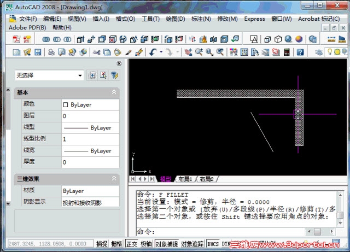Screen dimensions: 350x252
Task: Click the Cut scissors icon
Action: pyautogui.click(x=96, y=52)
